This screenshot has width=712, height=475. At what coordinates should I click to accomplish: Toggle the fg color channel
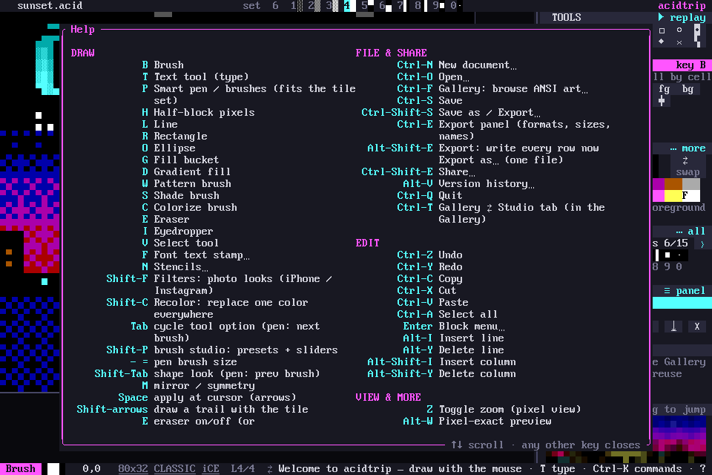pyautogui.click(x=665, y=89)
